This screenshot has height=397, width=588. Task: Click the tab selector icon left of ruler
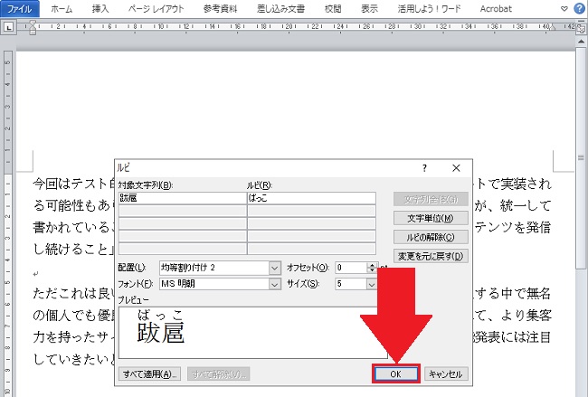point(9,27)
